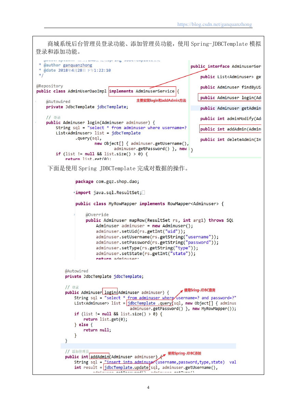This screenshot has height=420, width=297.
Task: Click 'new MyRowMapper());' at the query line end
Action: point(214,309)
